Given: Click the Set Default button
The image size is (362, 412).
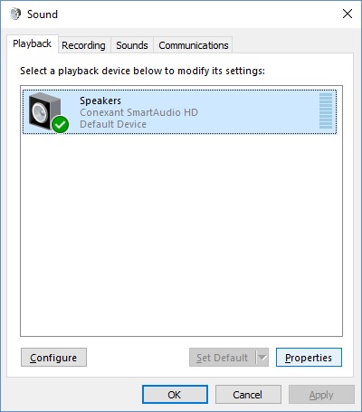Looking at the screenshot, I should [x=223, y=358].
